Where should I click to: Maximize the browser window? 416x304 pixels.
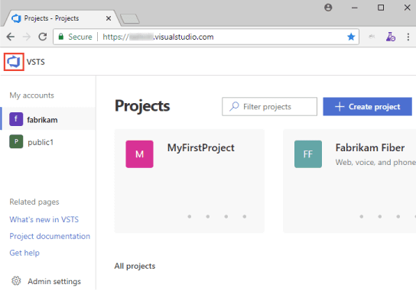click(x=381, y=8)
